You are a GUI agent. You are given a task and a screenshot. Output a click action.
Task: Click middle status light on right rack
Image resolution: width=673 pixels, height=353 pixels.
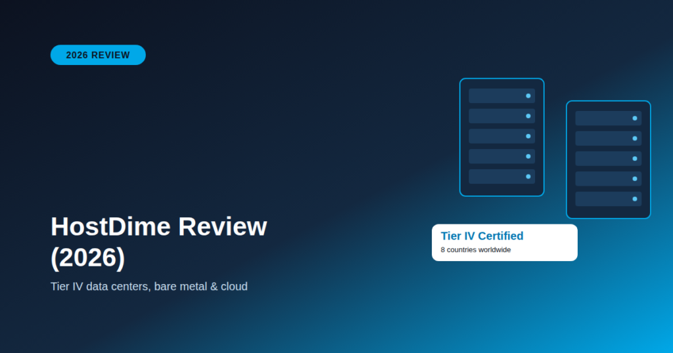635,159
